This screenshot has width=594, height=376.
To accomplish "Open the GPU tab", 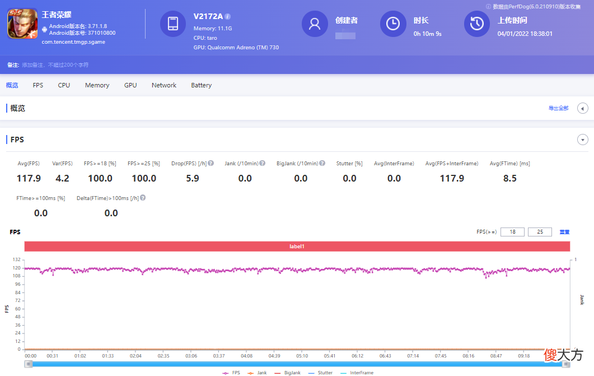I will [x=130, y=85].
